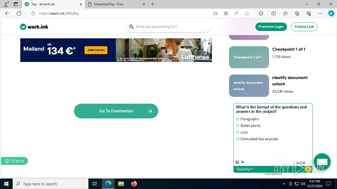The image size is (337, 189).
Task: Click the Create Link button
Action: [304, 27]
